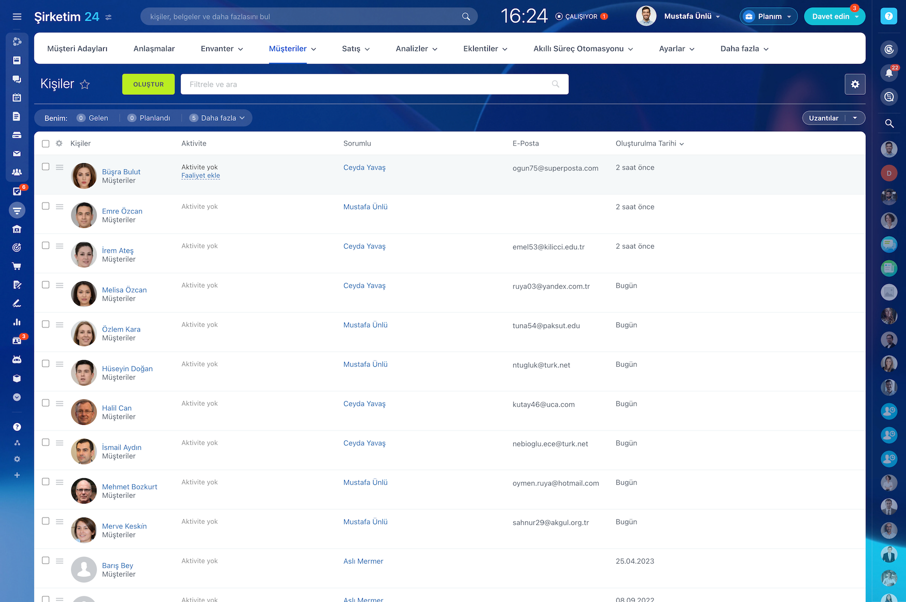Image resolution: width=906 pixels, height=602 pixels.
Task: Select the checkbox for Büşra Bulut
Action: [x=46, y=167]
